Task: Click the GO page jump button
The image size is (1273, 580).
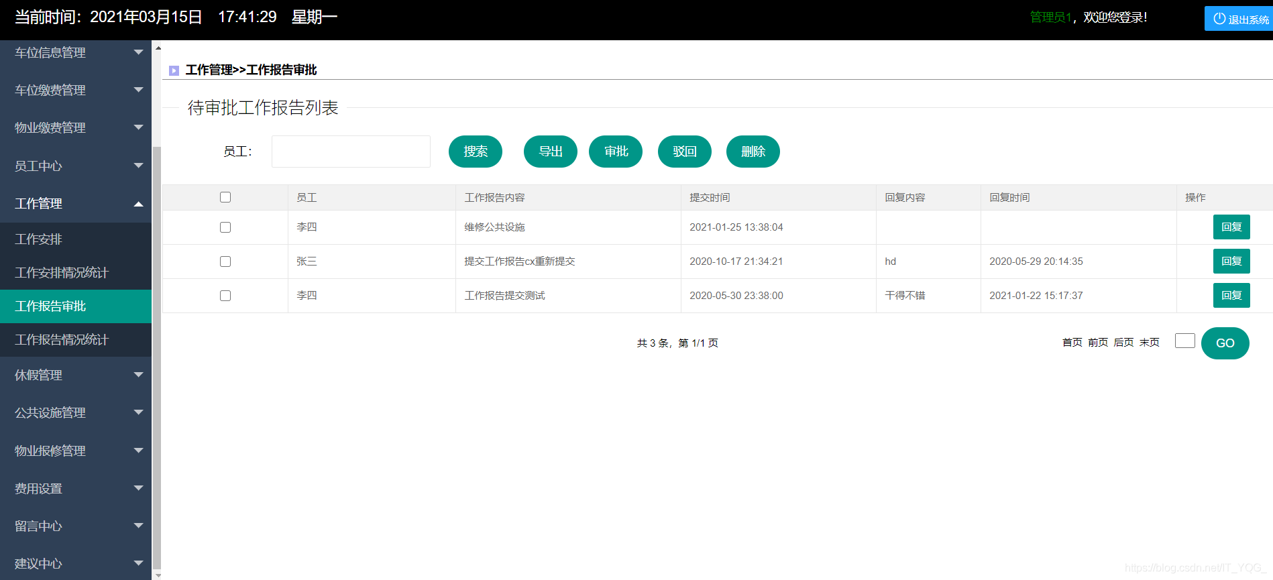Action: 1225,343
